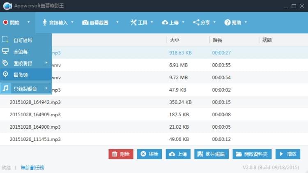Select 攝像頭 webcam option
The height and width of the screenshot is (173, 308).
click(21, 75)
